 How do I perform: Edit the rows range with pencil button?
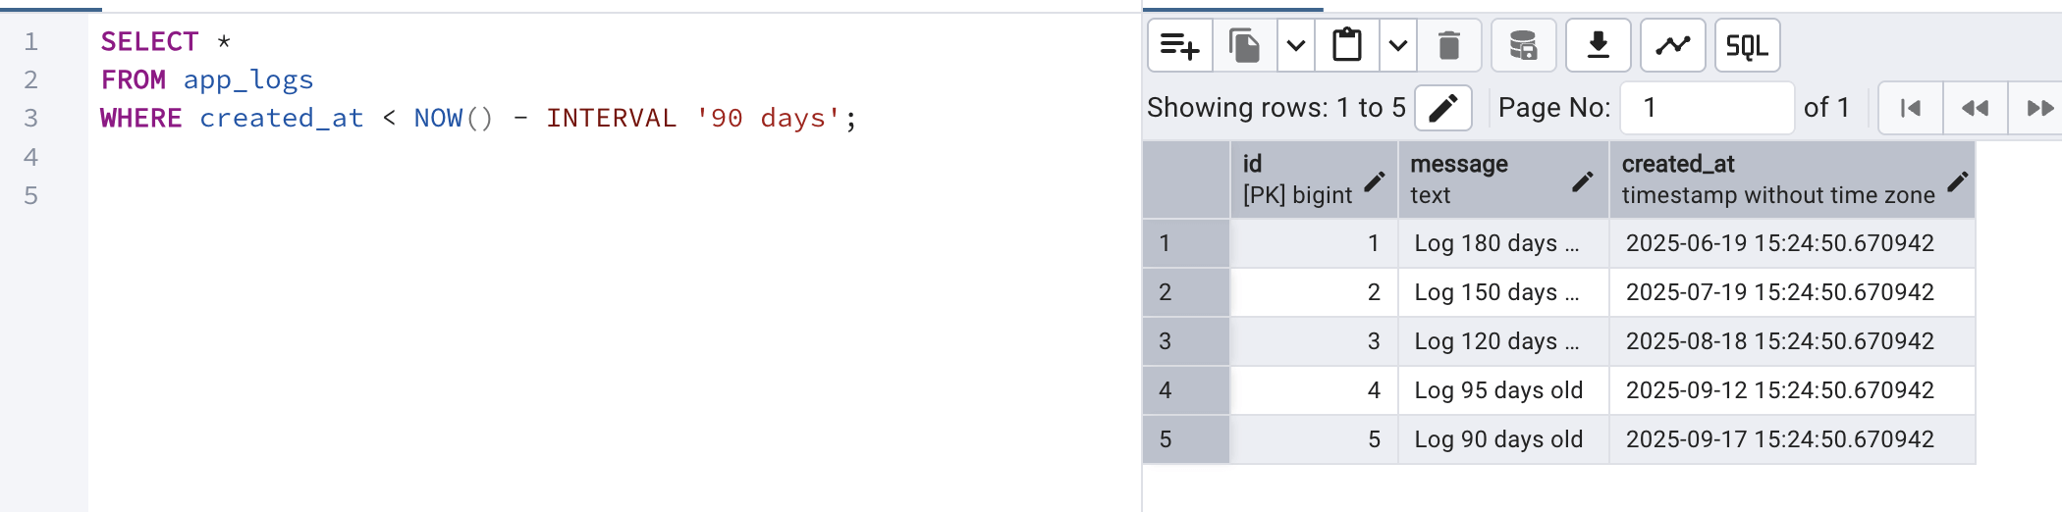tap(1442, 108)
